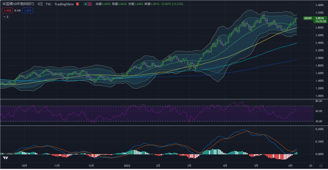Click the blue 3.074 buy price box
The image size is (328, 170).
click(x=27, y=11)
